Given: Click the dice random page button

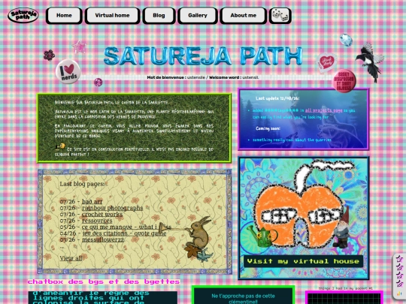Looking at the screenshot, I should coord(280,16).
